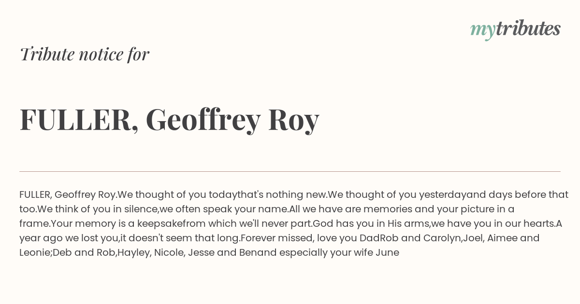Click the phrase "we often speak your name"

tap(223, 209)
